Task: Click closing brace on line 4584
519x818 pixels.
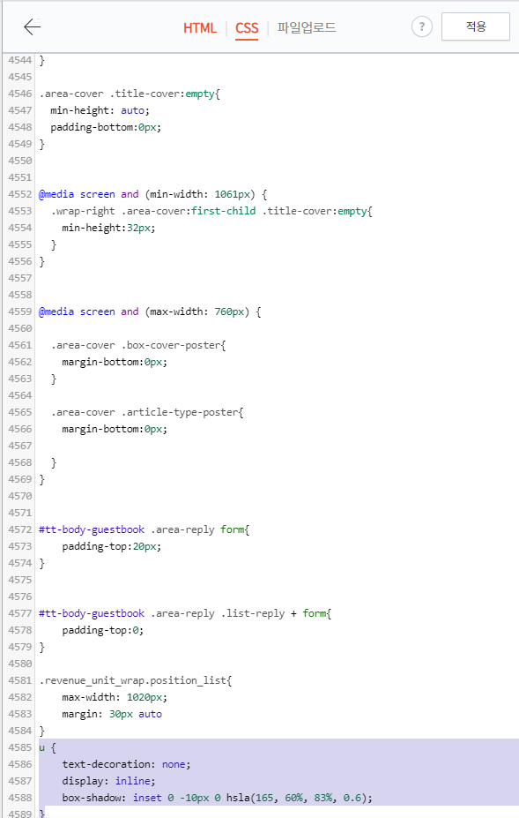Action: (42, 731)
